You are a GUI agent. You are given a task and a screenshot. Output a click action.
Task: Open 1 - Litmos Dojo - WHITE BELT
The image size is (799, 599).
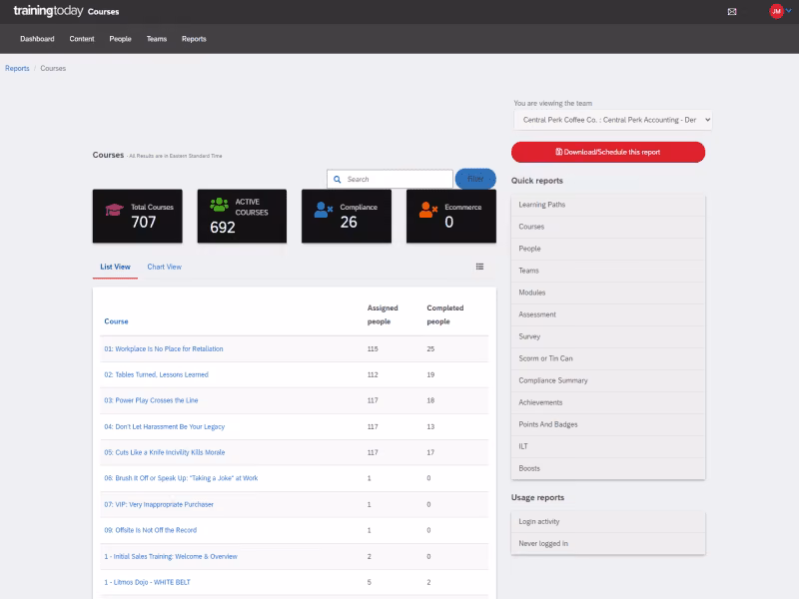pos(147,582)
